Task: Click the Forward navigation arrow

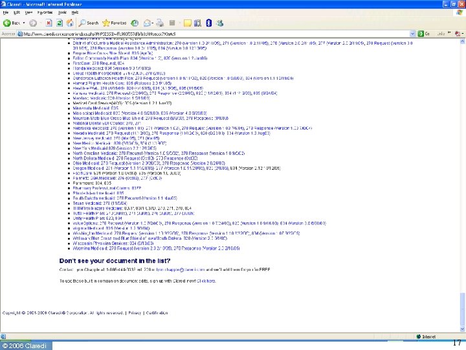Action: (33, 23)
